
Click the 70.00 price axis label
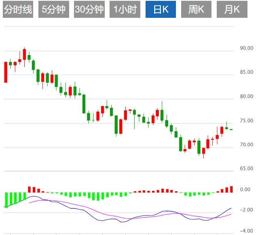coord(246,145)
